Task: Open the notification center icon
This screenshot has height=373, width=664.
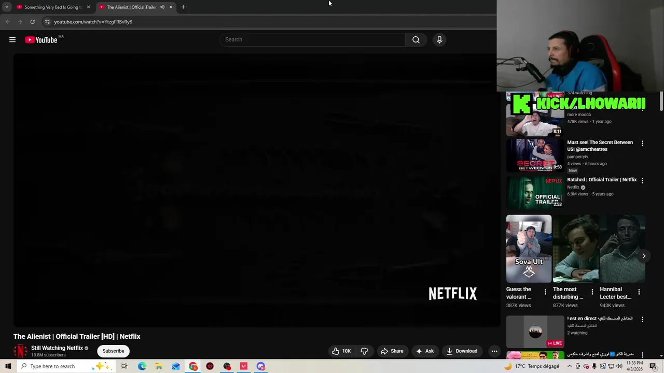Action: point(653,366)
